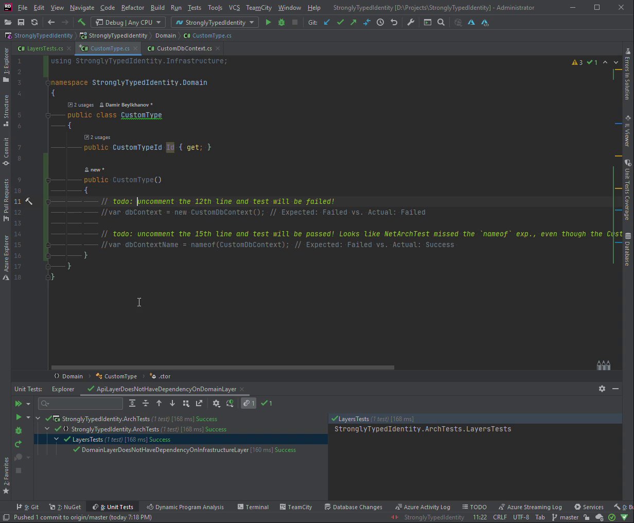Image resolution: width=634 pixels, height=523 pixels.
Task: Click the unit test search field
Action: [x=81, y=404]
